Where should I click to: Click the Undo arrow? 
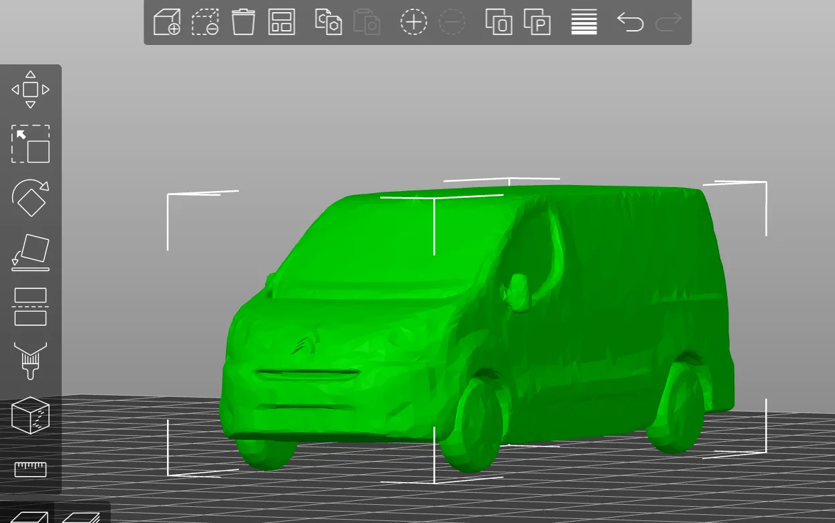point(630,22)
